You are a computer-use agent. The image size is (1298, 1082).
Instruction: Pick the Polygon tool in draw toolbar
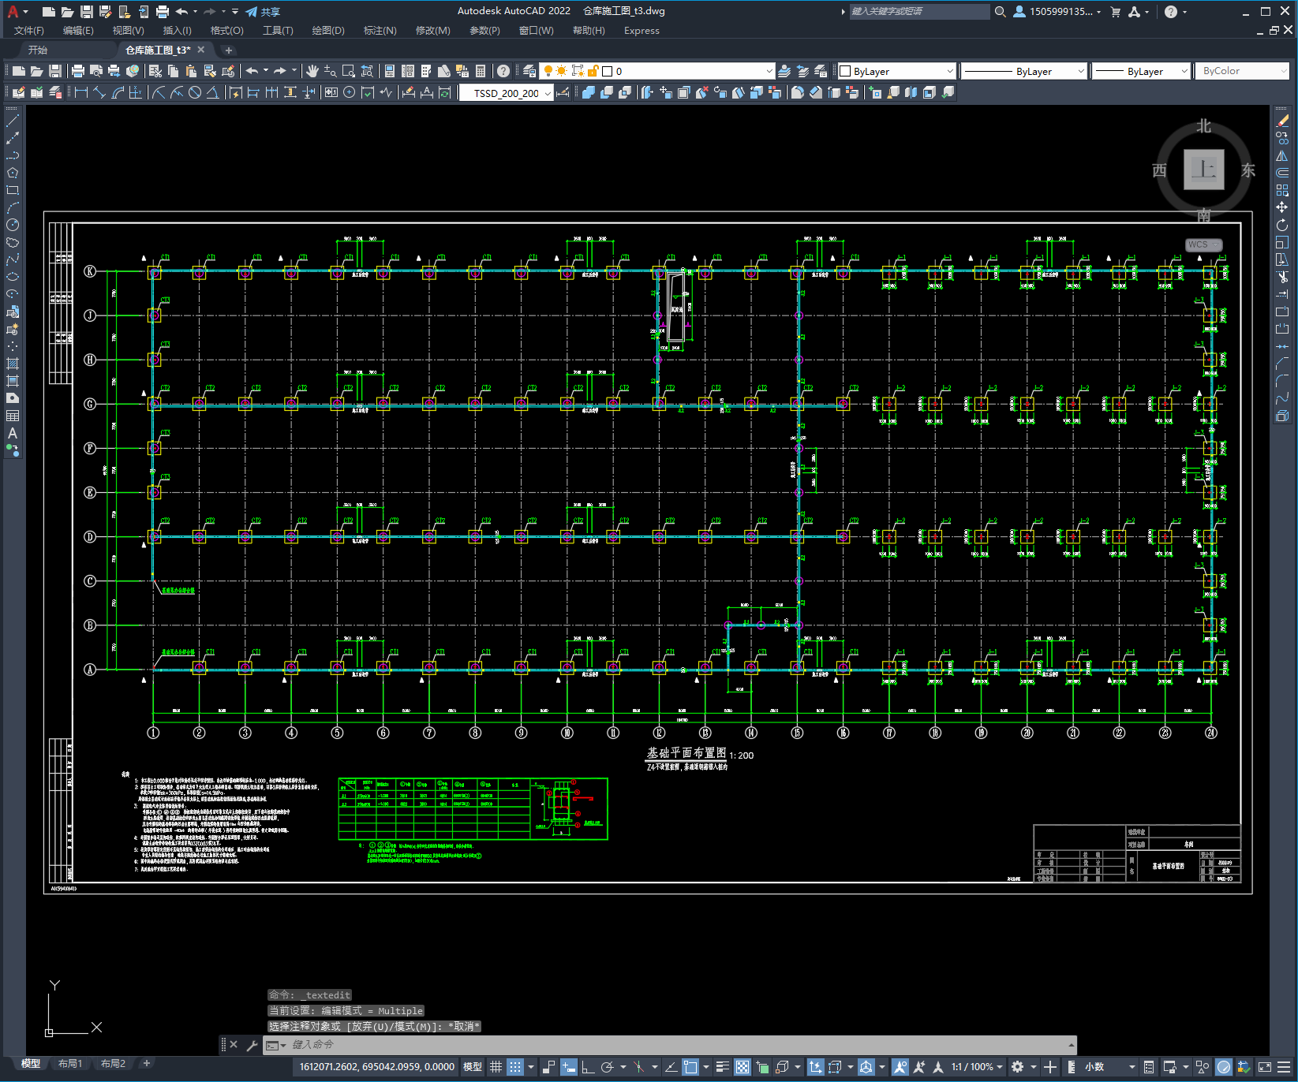tap(13, 173)
